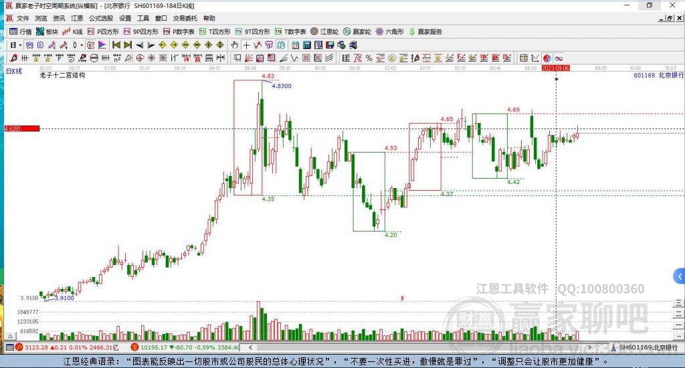Image resolution: width=685 pixels, height=368 pixels.
Task: Click the flag playback icon
Action: point(102,45)
